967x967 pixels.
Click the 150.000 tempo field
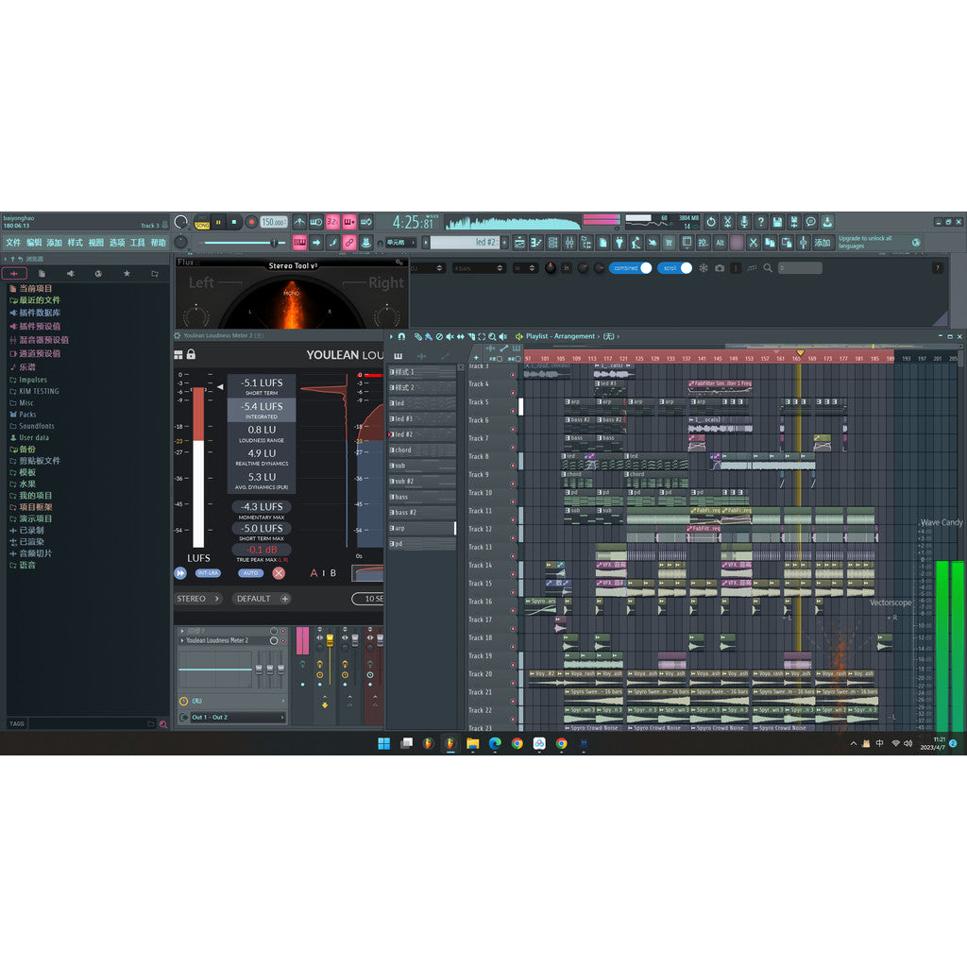tap(274, 222)
